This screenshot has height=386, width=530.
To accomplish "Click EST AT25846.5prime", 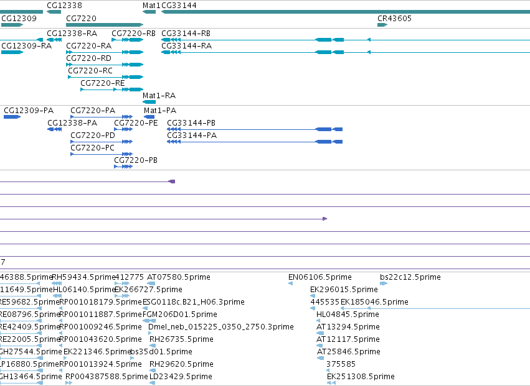I will pyautogui.click(x=349, y=352).
